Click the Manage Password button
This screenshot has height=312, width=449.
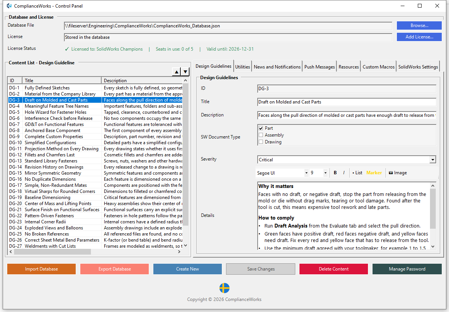point(407,269)
